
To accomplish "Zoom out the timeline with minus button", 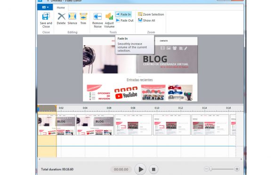I will pyautogui.click(x=206, y=169).
